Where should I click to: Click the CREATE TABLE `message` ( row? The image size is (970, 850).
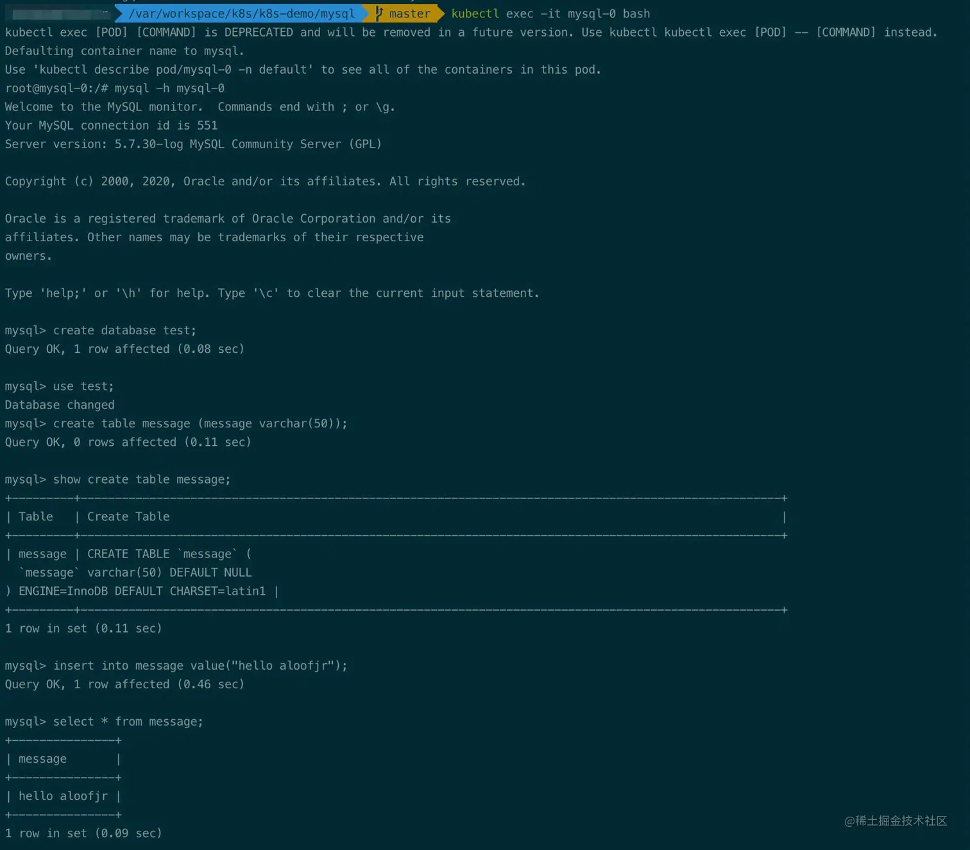(x=128, y=553)
